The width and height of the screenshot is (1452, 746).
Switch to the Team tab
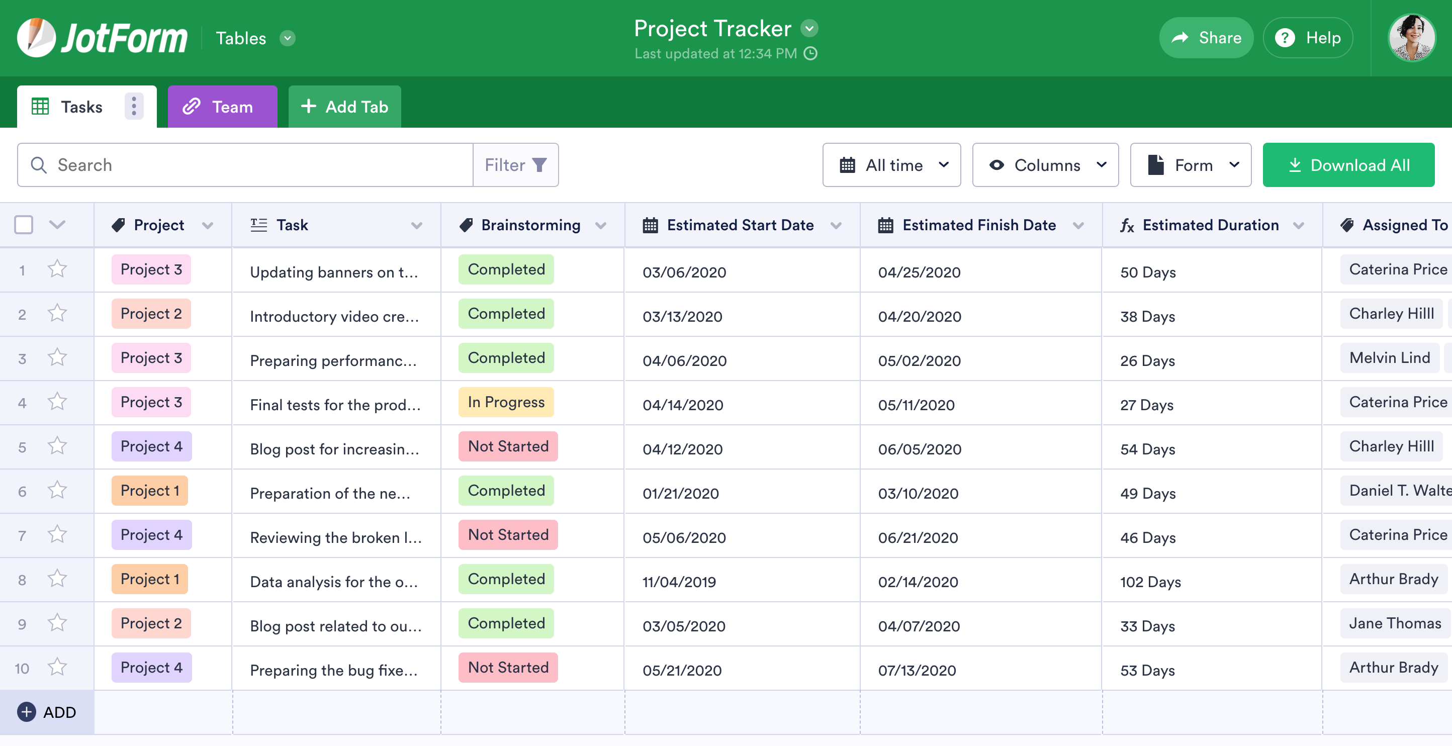222,107
